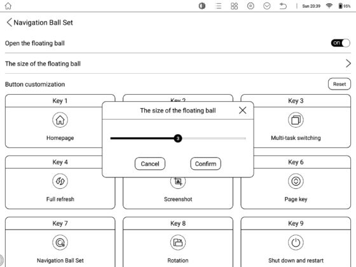This screenshot has height=267, width=356.
Task: Open the apps grid icon in top bar
Action: (234, 6)
